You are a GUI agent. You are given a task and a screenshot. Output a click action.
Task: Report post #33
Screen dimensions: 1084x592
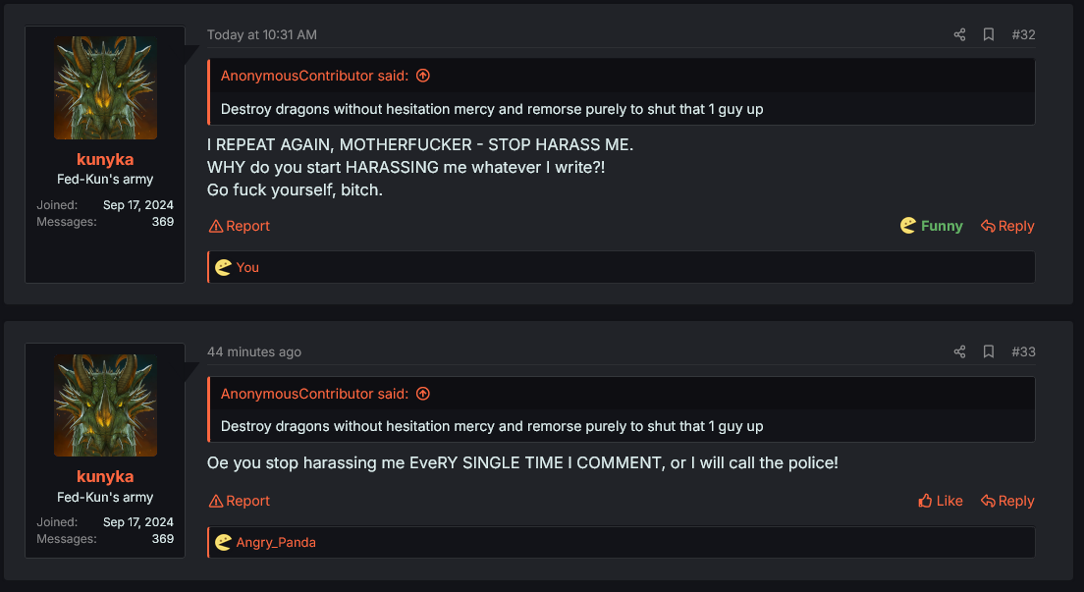240,501
